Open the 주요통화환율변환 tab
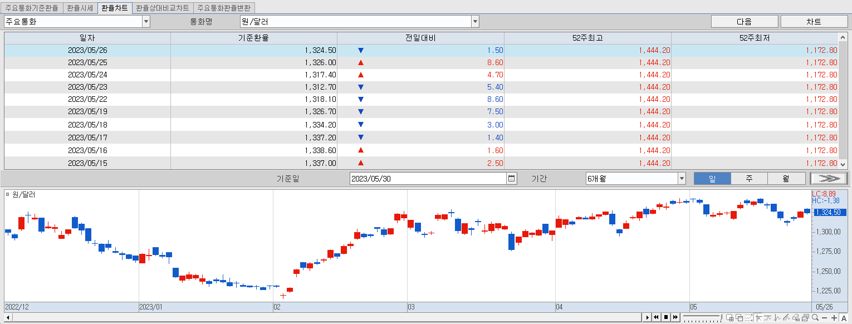This screenshot has height=324, width=852. 224,8
